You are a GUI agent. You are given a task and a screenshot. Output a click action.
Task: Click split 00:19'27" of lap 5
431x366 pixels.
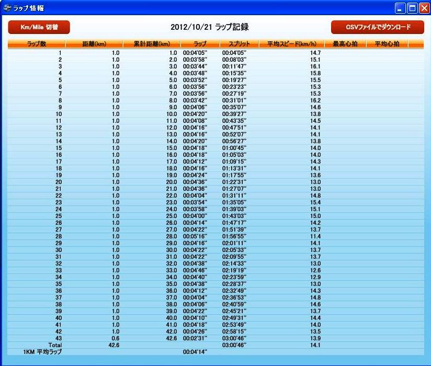click(234, 80)
